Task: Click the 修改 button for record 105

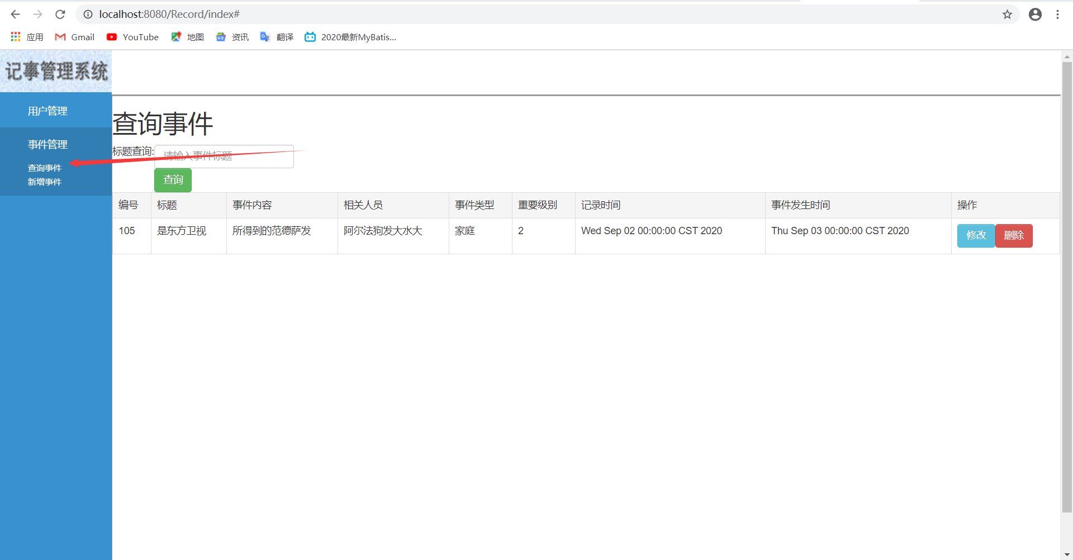Action: (976, 235)
